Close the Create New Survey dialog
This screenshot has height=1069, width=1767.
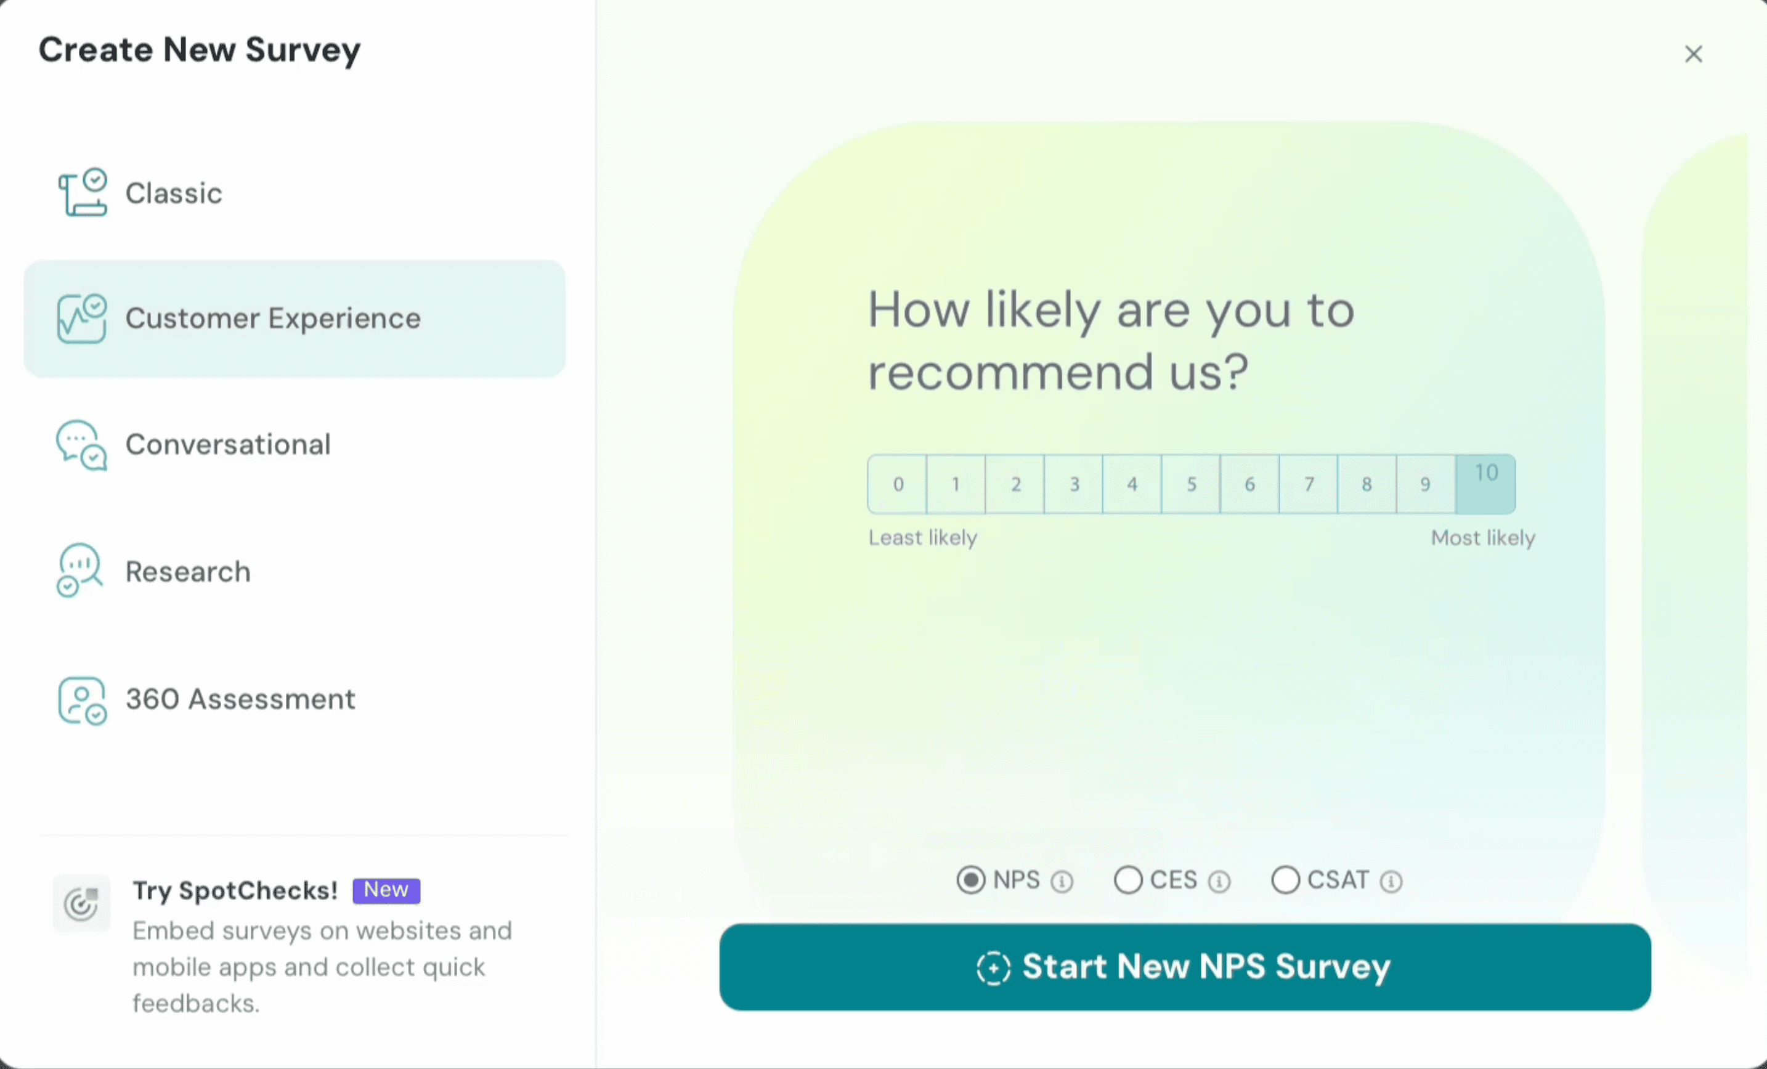point(1694,54)
